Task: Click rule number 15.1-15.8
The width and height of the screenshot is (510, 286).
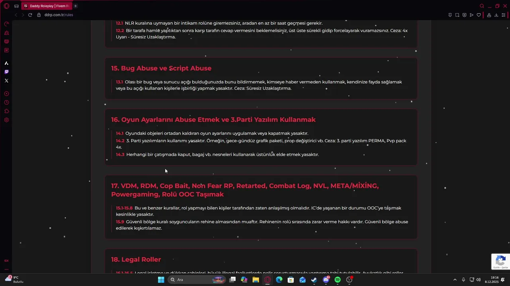Action: [124, 208]
